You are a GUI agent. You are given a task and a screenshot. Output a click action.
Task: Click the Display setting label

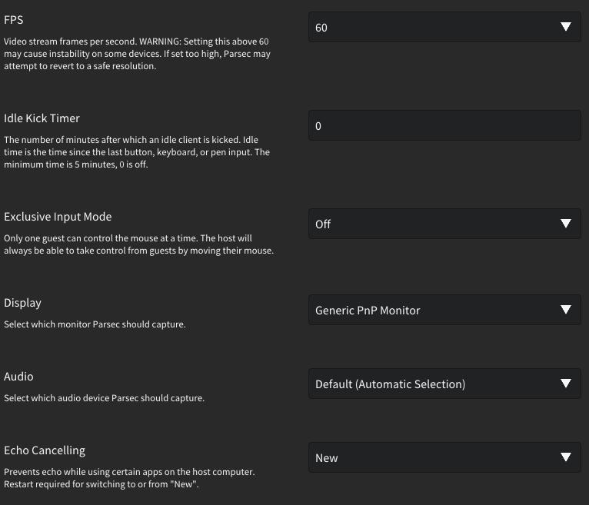click(22, 303)
